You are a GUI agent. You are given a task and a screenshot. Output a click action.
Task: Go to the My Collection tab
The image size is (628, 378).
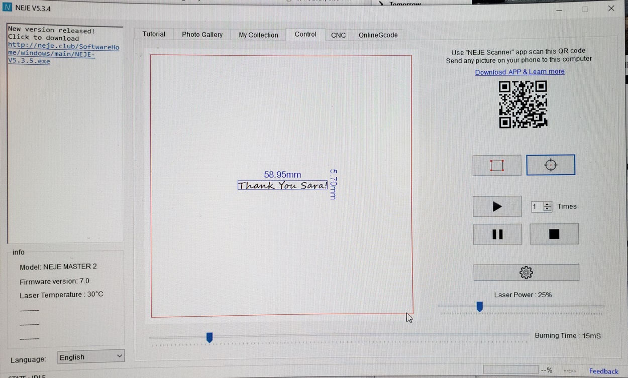258,35
